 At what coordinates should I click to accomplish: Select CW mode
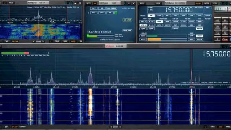pos(175,16)
